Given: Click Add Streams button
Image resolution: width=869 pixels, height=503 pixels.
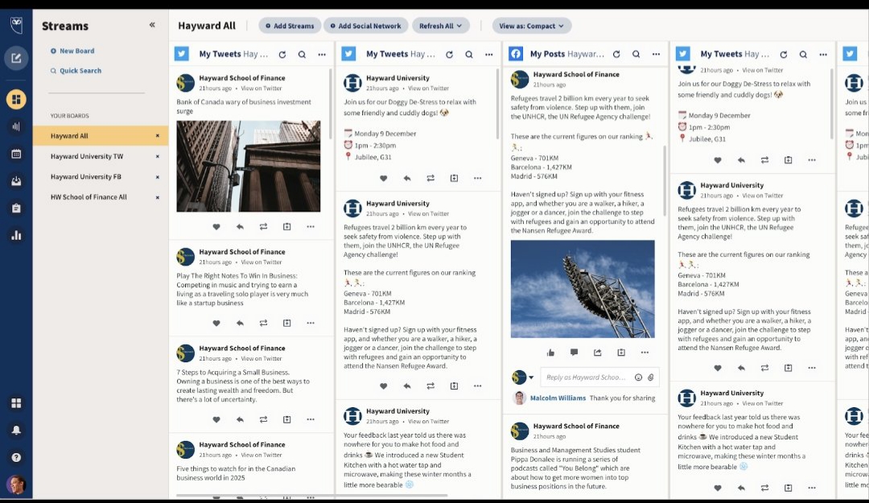Looking at the screenshot, I should (290, 26).
